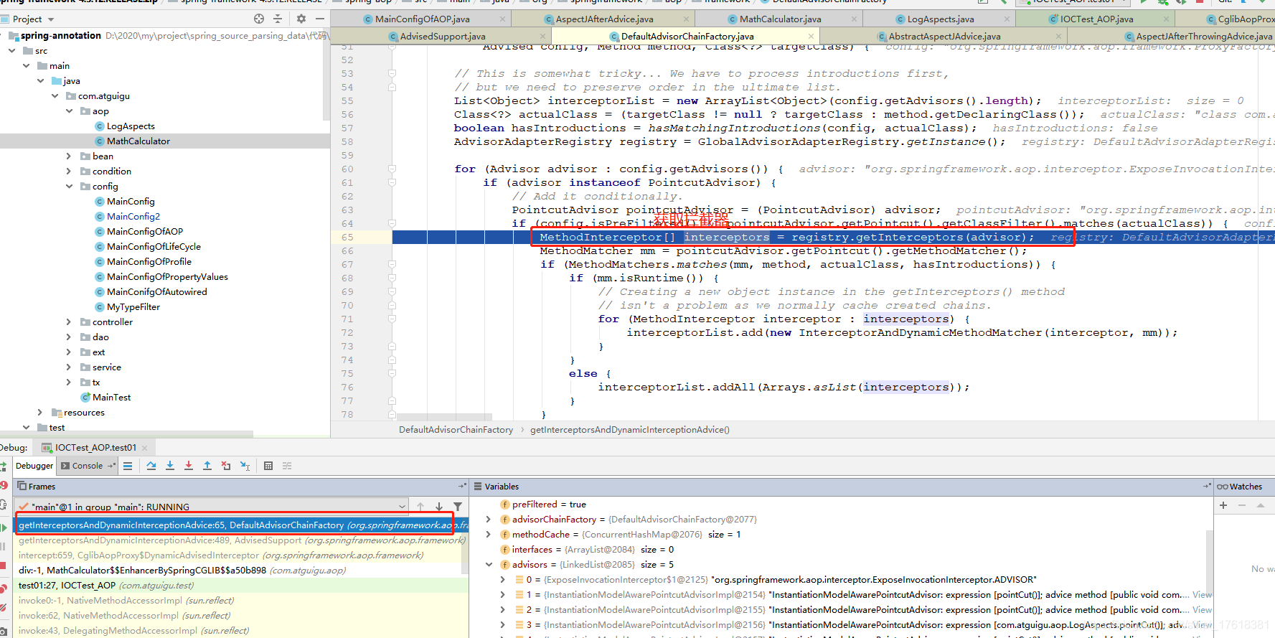Click the Step Out debug icon
Viewport: 1275px width, 638px height.
tap(207, 466)
